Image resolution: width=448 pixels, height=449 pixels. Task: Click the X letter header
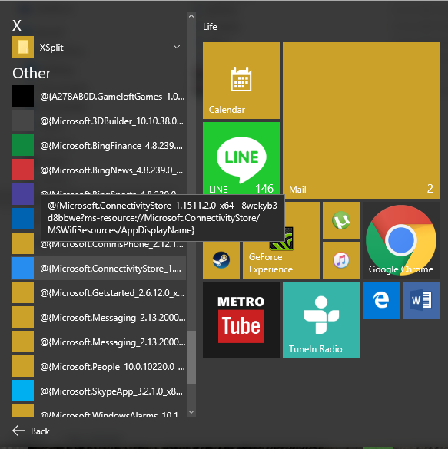coord(17,25)
